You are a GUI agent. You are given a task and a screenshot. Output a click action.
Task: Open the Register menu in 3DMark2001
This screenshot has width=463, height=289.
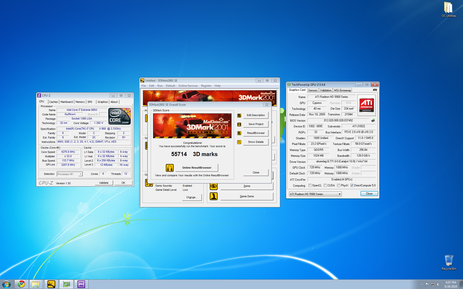(206, 86)
